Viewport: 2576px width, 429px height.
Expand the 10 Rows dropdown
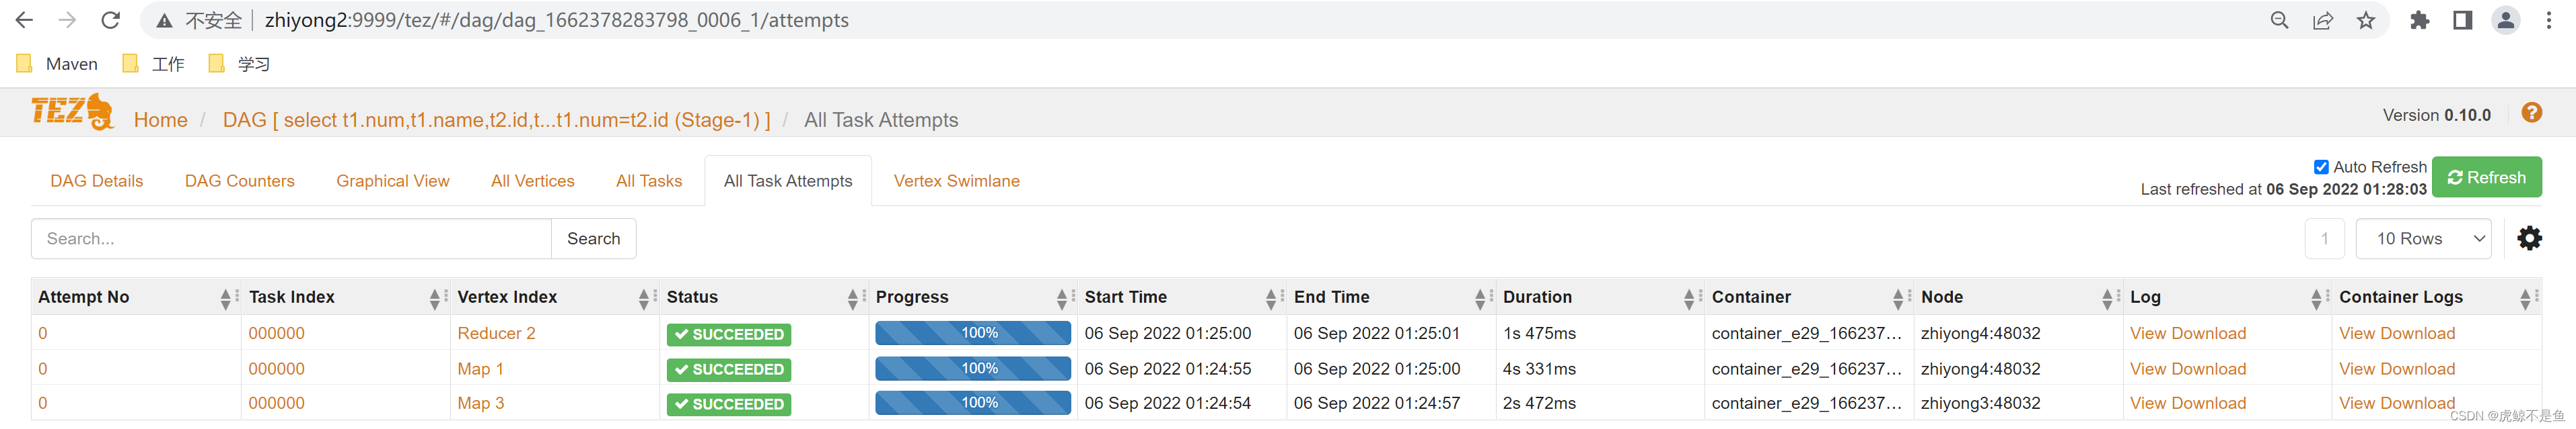2422,238
